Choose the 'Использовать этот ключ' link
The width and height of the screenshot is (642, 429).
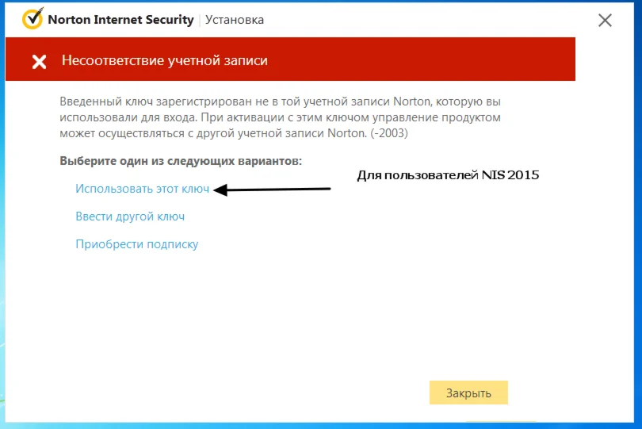pyautogui.click(x=142, y=190)
